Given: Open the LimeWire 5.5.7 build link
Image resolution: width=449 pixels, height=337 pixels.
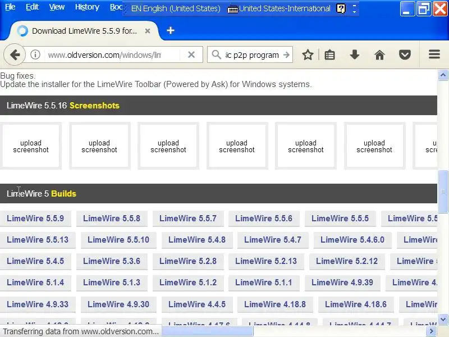Looking at the screenshot, I should tap(188, 218).
